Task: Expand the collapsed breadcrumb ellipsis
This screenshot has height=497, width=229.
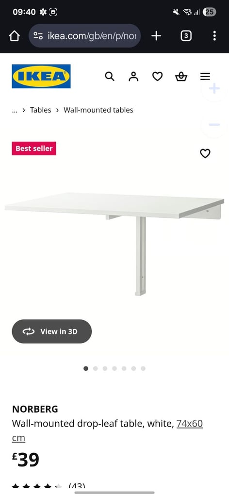Action: pos(15,110)
